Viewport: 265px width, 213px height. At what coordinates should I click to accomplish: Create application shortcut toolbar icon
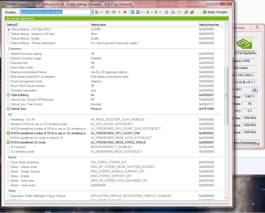coord(186,12)
